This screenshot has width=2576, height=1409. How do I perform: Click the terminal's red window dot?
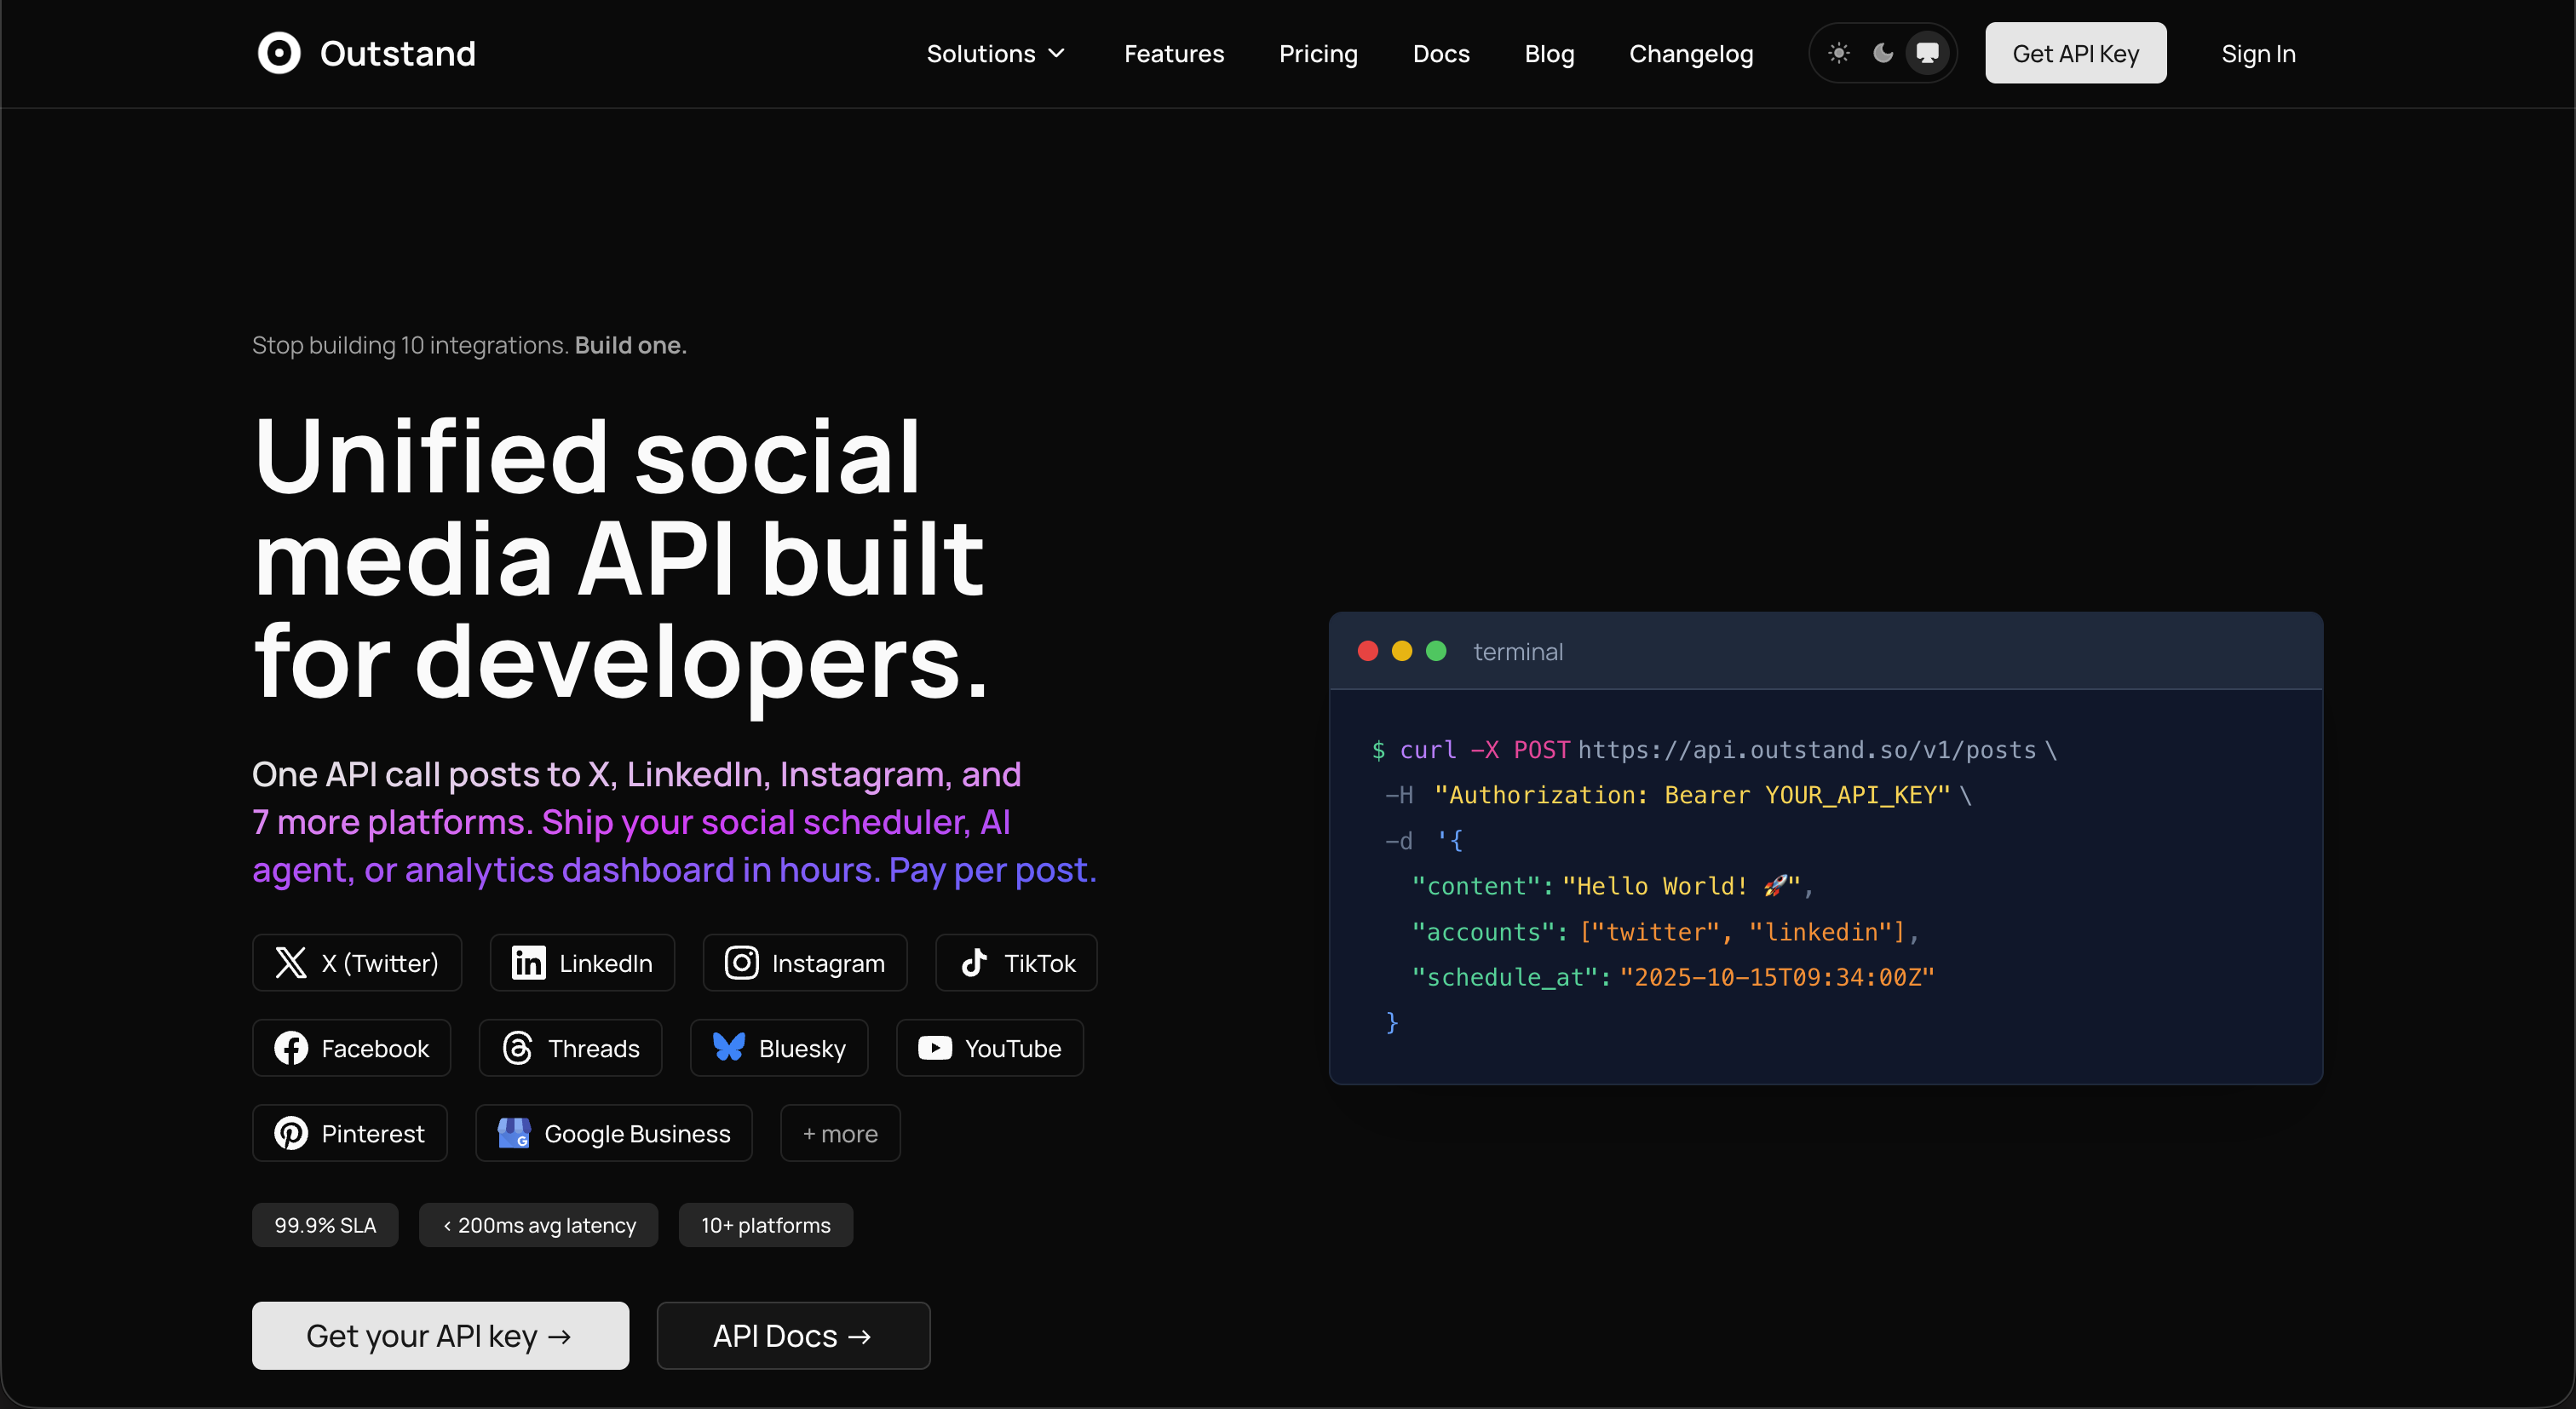click(1368, 651)
